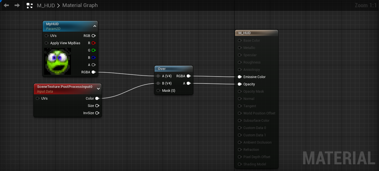
Task: Click the forward navigation arrow
Action: click(17, 5)
